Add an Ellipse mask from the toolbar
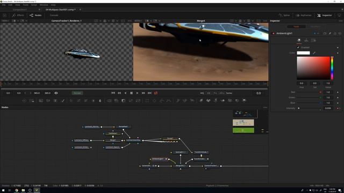 point(154,101)
